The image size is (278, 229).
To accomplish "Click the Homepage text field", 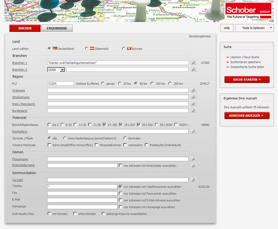I will [x=82, y=207].
